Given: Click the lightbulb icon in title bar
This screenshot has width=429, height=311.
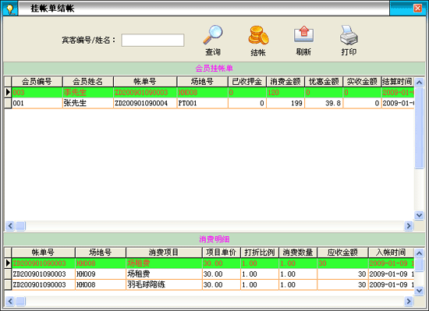Looking at the screenshot, I should [x=10, y=9].
